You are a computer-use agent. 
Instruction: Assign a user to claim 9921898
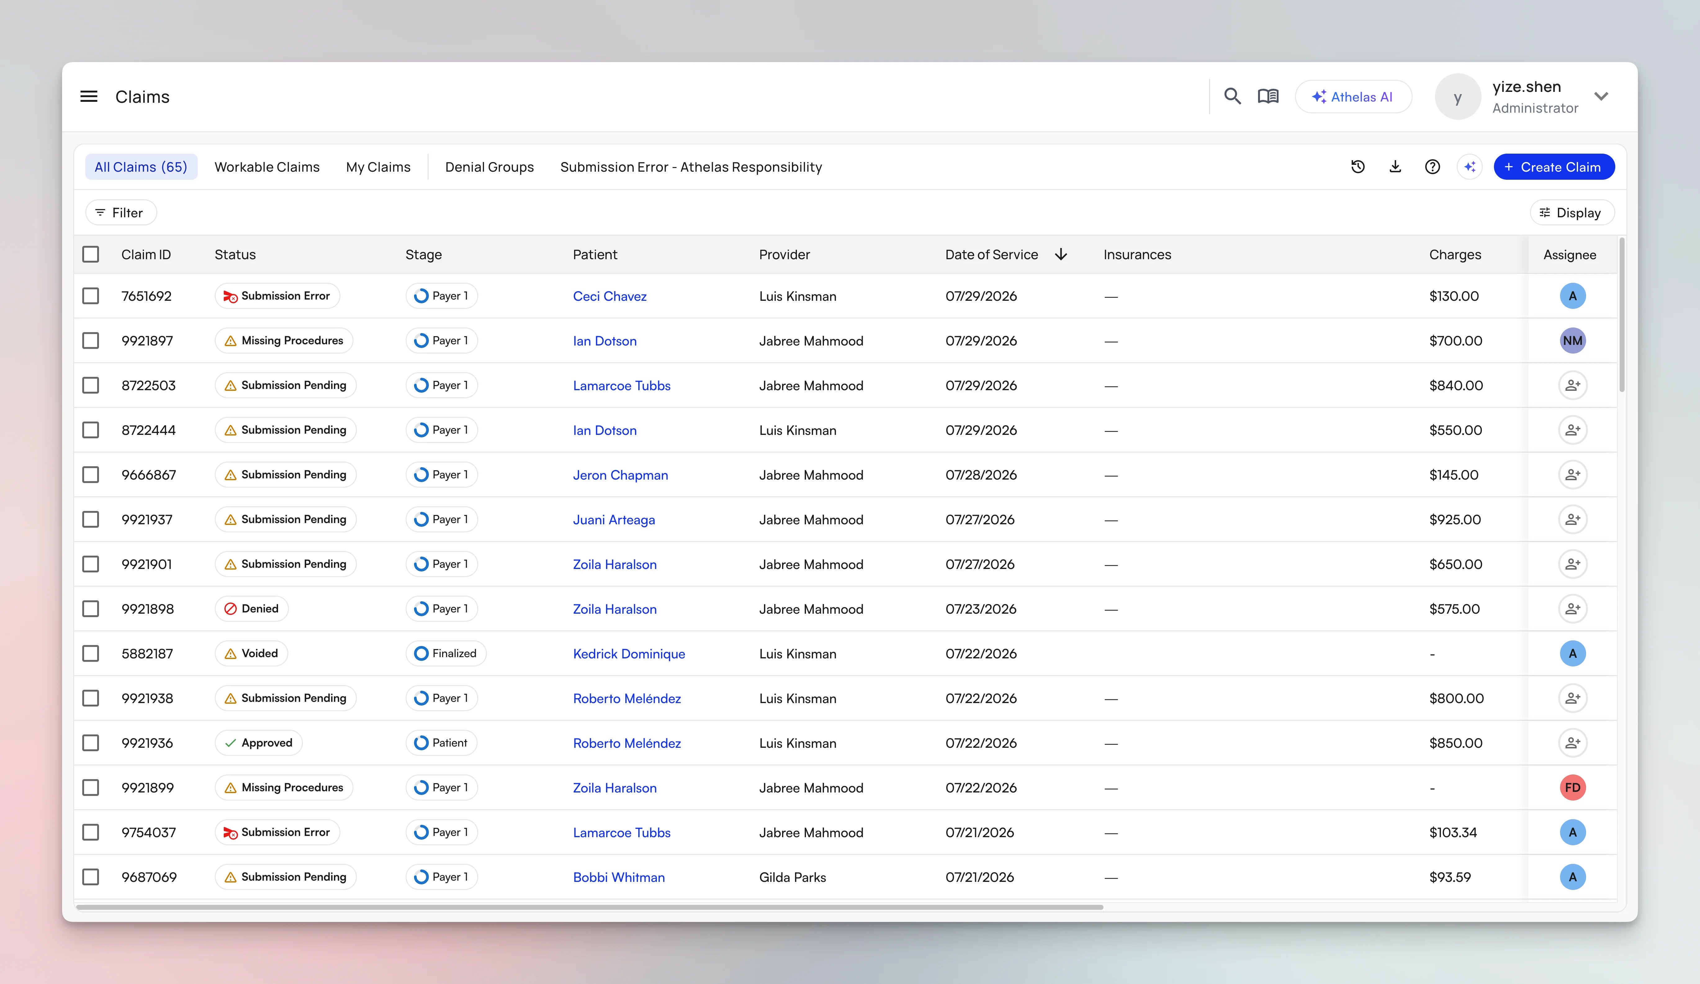pos(1572,609)
